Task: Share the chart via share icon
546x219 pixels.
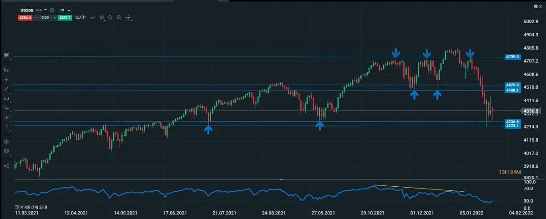Action: (6, 166)
